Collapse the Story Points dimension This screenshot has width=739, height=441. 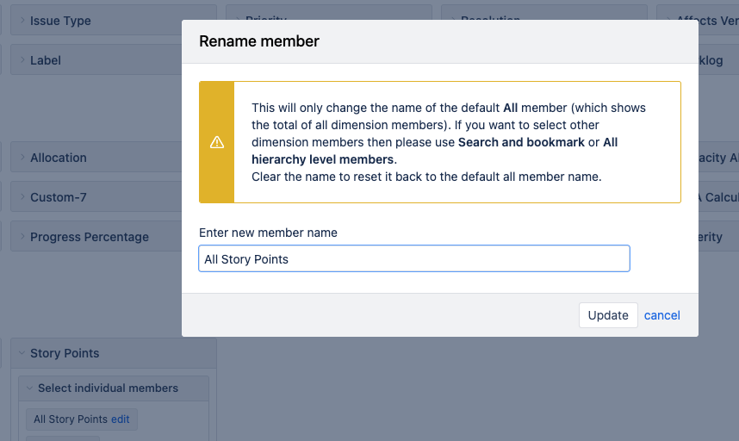click(64, 353)
